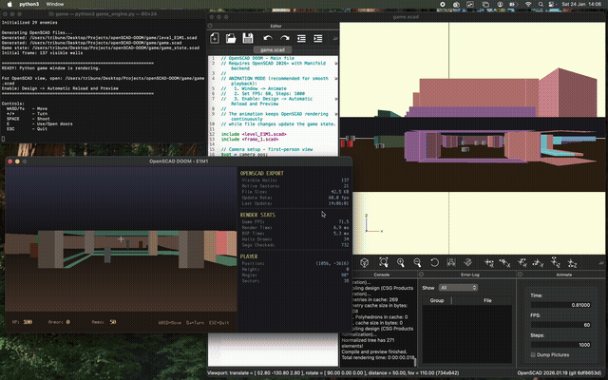Click the Editor panel's float button
Image resolution: width=608 pixels, height=380 pixels.
pos(210,26)
